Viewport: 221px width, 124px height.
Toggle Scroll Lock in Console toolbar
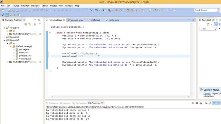[x=210, y=103]
